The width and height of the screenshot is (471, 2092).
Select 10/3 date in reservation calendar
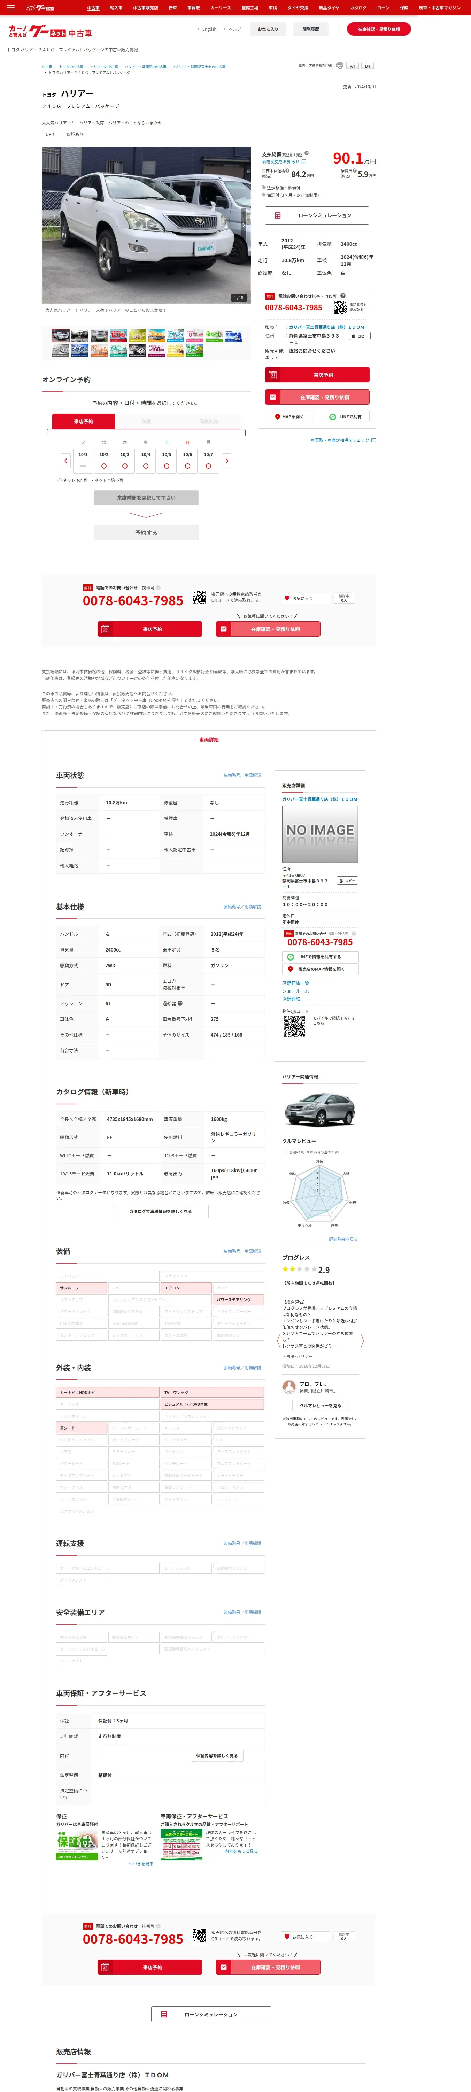coord(125,461)
